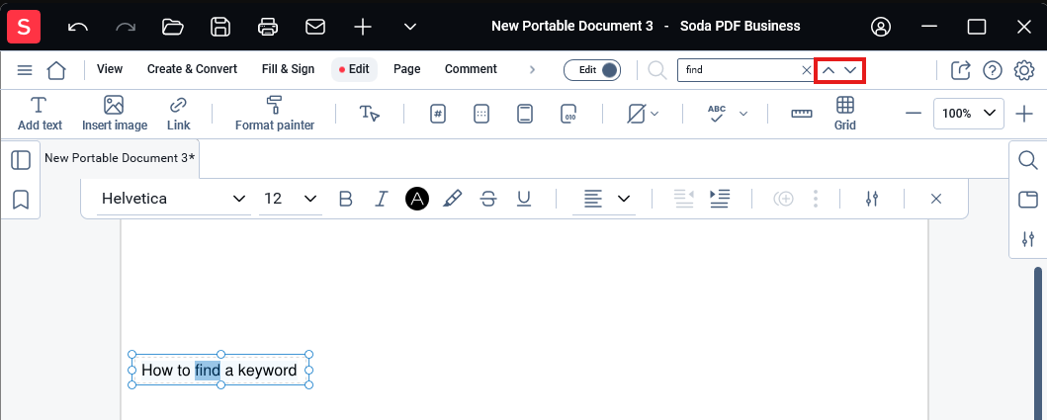Go to next search result

click(x=850, y=70)
